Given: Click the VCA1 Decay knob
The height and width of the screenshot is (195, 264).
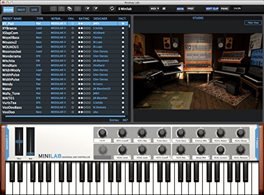Looking at the screenshot, I should (241, 133).
